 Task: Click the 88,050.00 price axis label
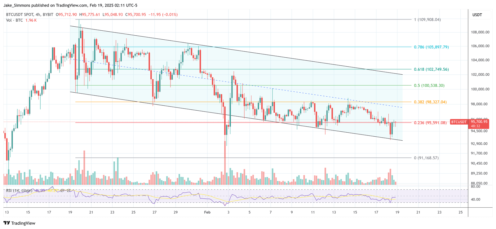(x=479, y=183)
